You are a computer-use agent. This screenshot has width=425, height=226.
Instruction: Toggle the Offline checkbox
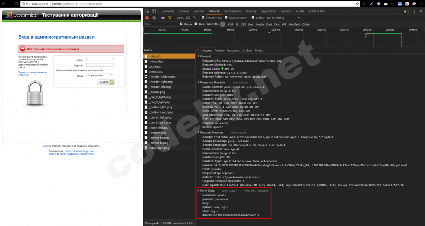253,18
